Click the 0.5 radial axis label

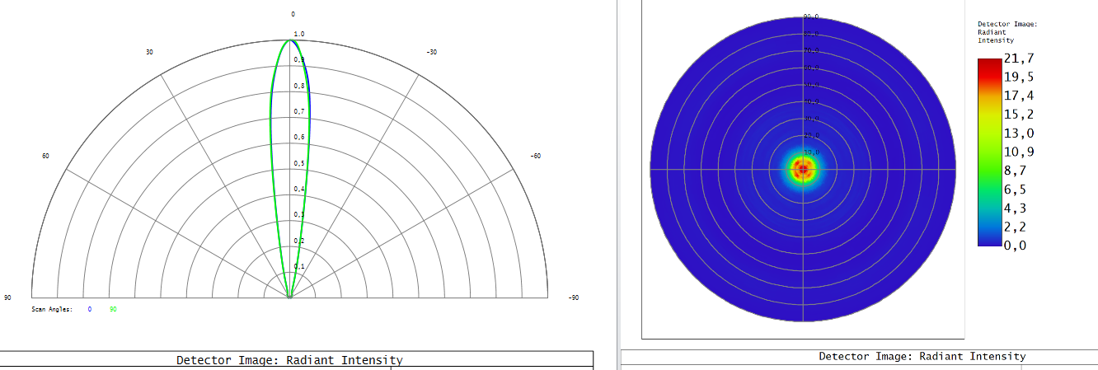299,163
